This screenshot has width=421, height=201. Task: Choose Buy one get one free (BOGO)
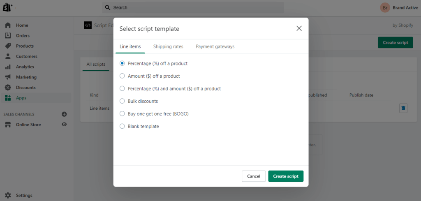(122, 114)
